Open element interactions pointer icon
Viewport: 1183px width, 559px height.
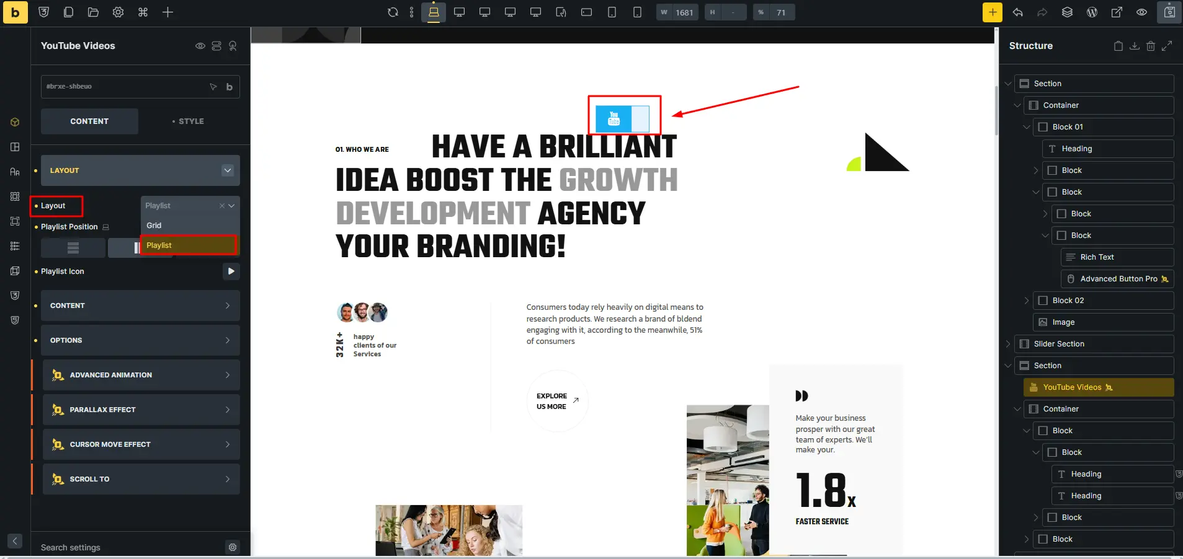(233, 46)
